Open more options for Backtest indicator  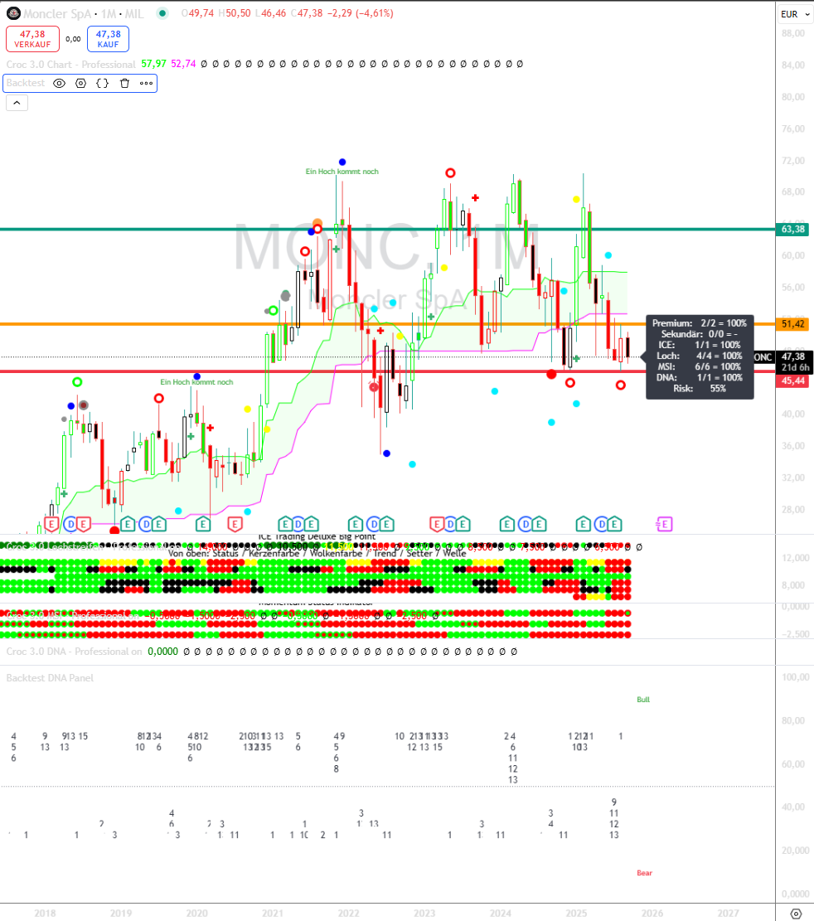(146, 83)
